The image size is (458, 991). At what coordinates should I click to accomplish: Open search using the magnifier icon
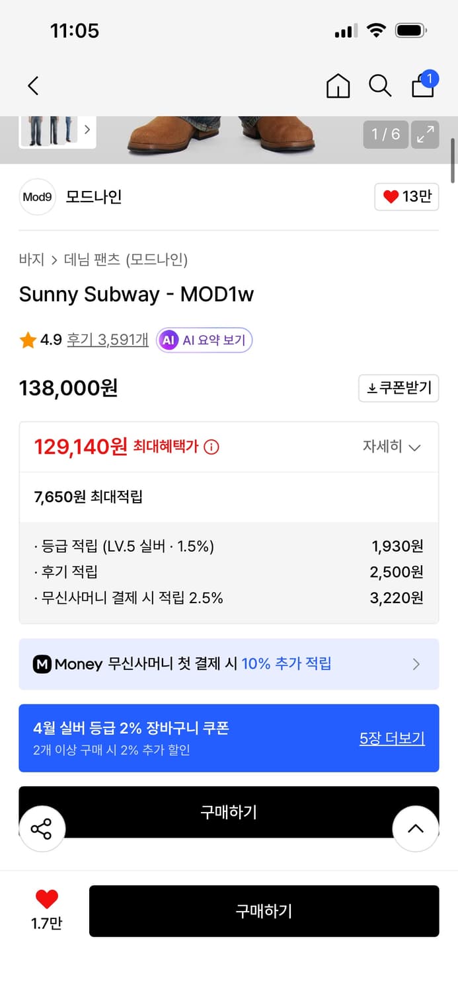[x=380, y=86]
